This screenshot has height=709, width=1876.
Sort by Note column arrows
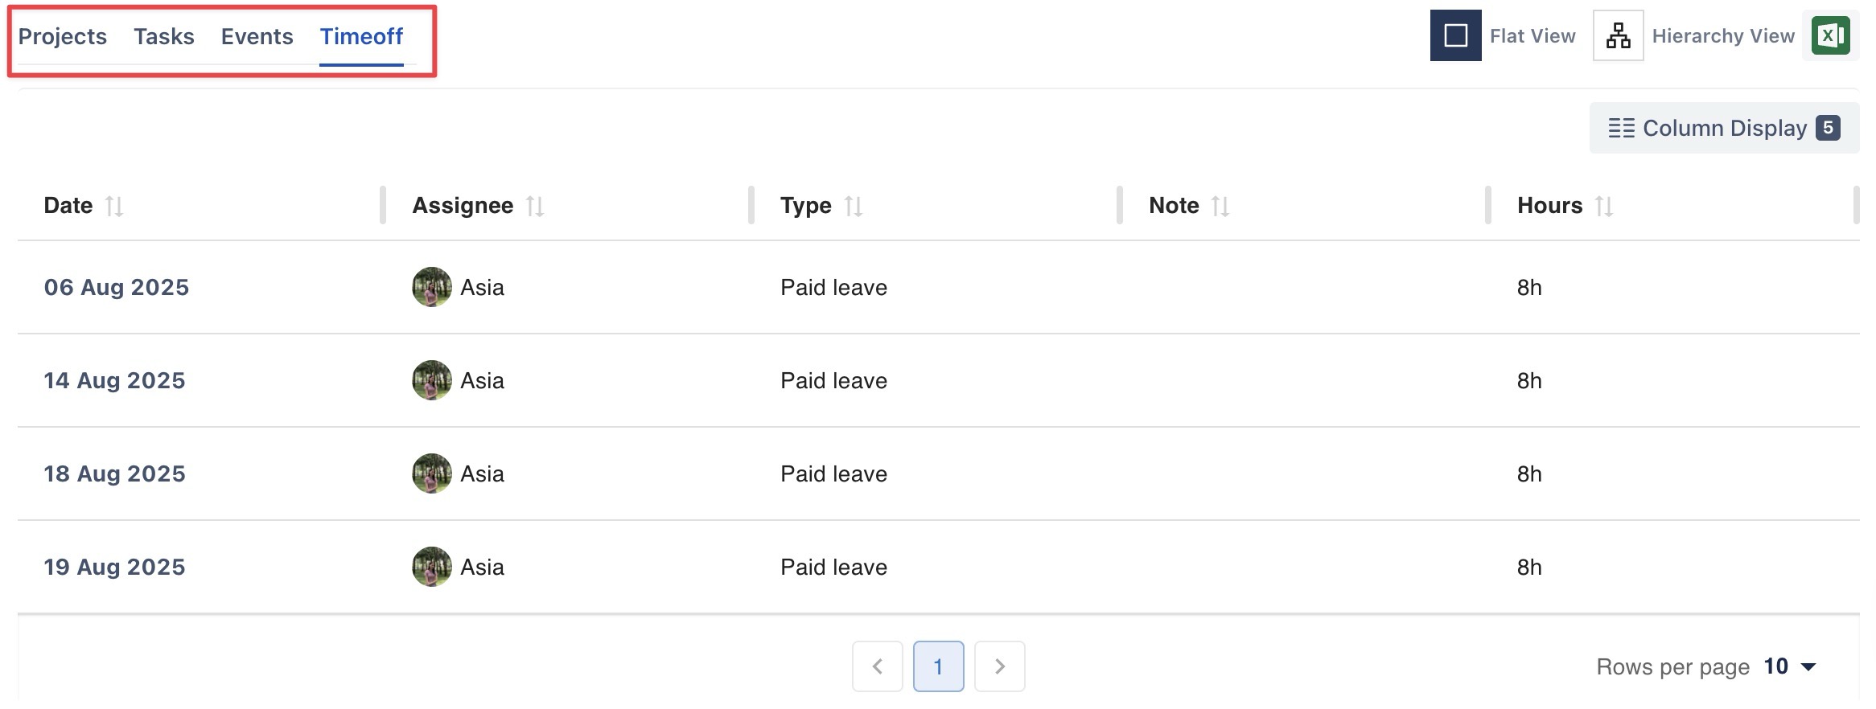1220,207
